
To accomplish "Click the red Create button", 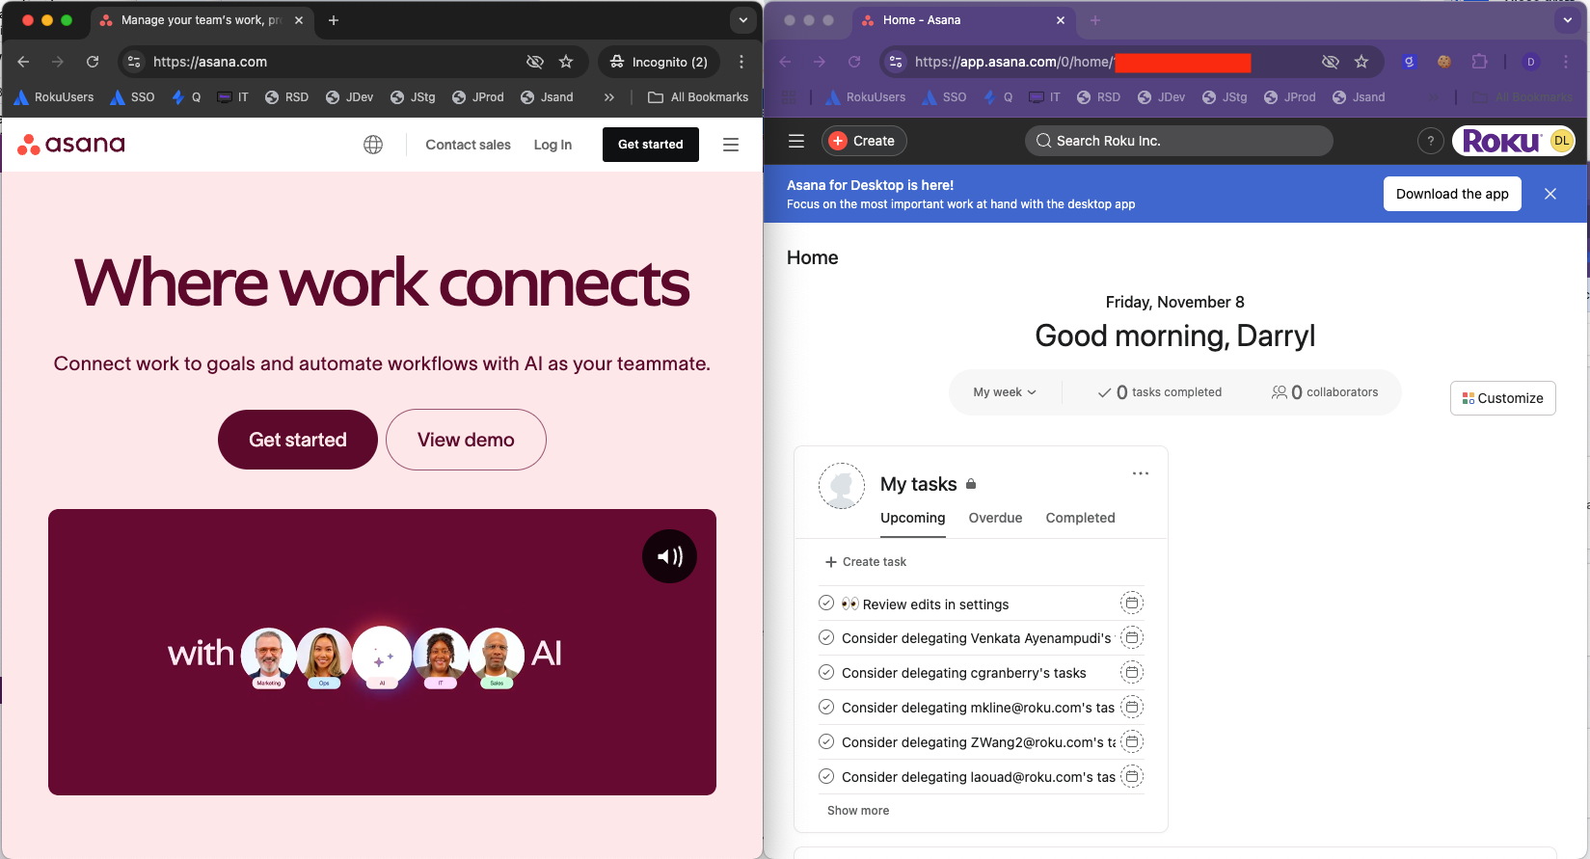I will click(x=864, y=141).
